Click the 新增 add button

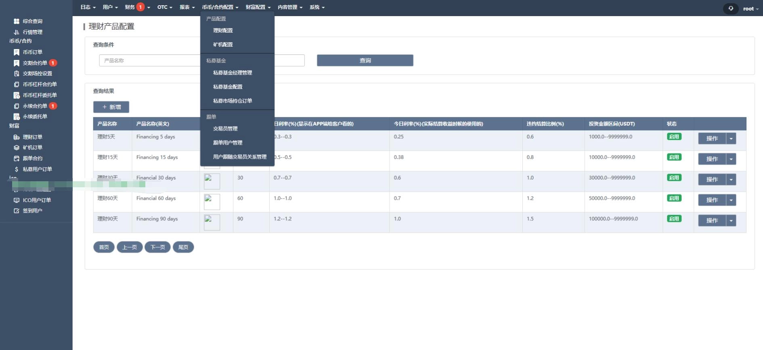pyautogui.click(x=111, y=107)
